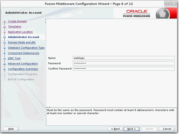179x134 pixels.
Task: Click the Database Configuration Type bullet icon
Action: (x=4, y=48)
